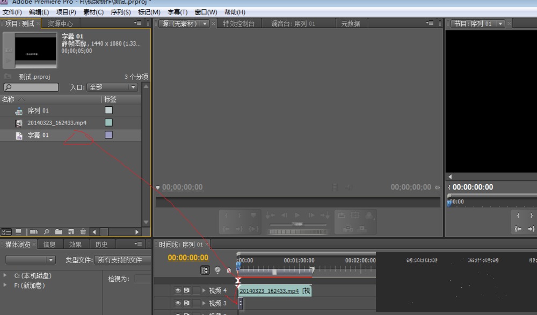Open the 类型文件 所有支持的文件 dropdown
The height and width of the screenshot is (315, 537).
coord(122,260)
